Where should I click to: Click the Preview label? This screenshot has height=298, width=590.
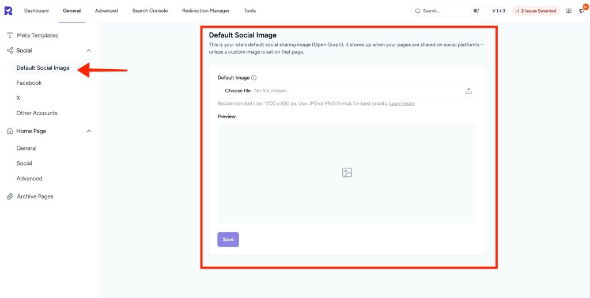pyautogui.click(x=226, y=116)
